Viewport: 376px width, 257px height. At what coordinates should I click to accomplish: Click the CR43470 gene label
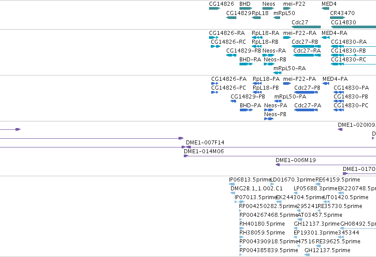point(342,13)
